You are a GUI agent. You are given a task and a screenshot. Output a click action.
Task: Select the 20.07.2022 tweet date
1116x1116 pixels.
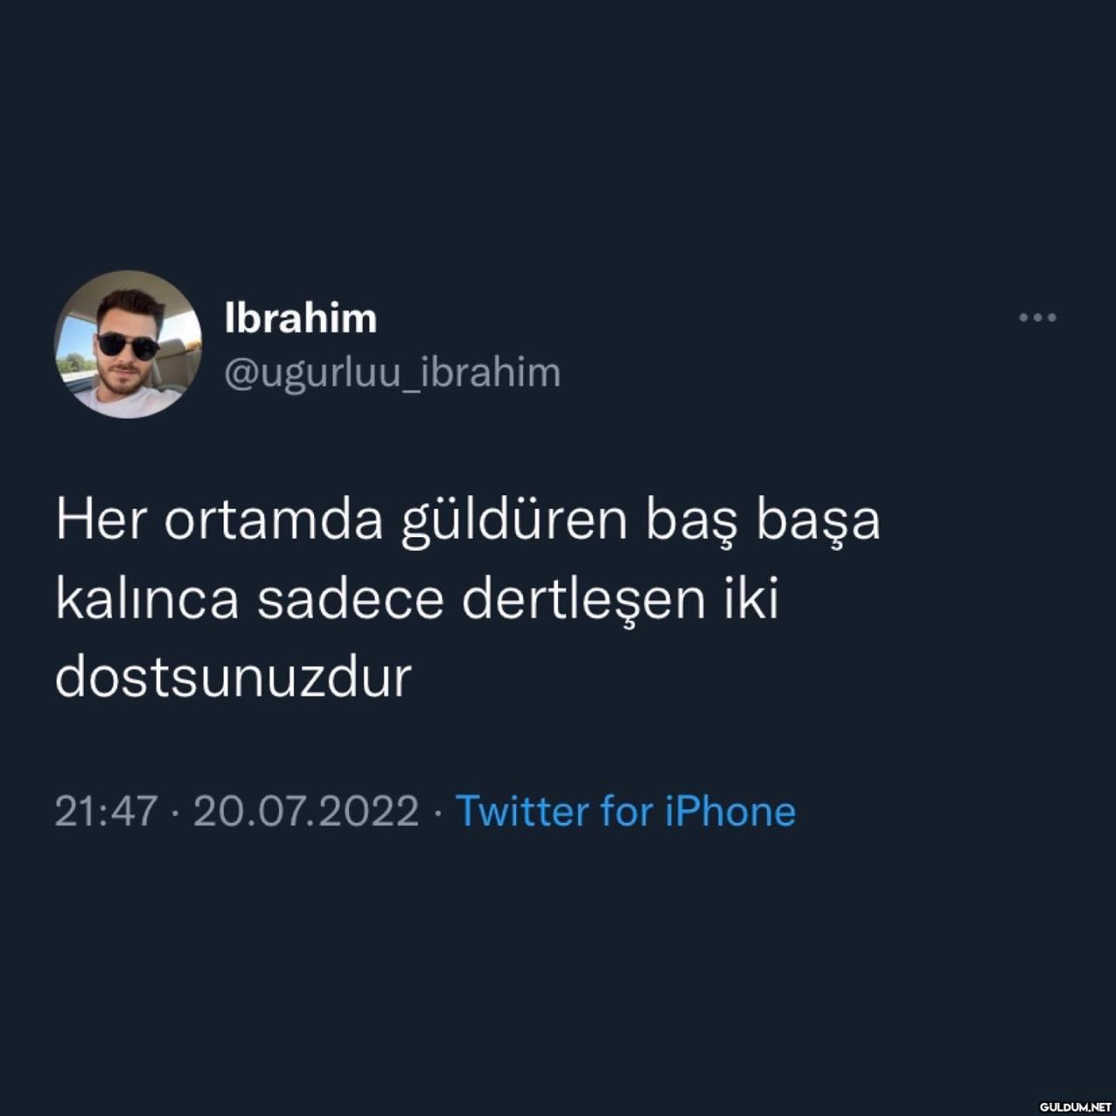click(306, 811)
